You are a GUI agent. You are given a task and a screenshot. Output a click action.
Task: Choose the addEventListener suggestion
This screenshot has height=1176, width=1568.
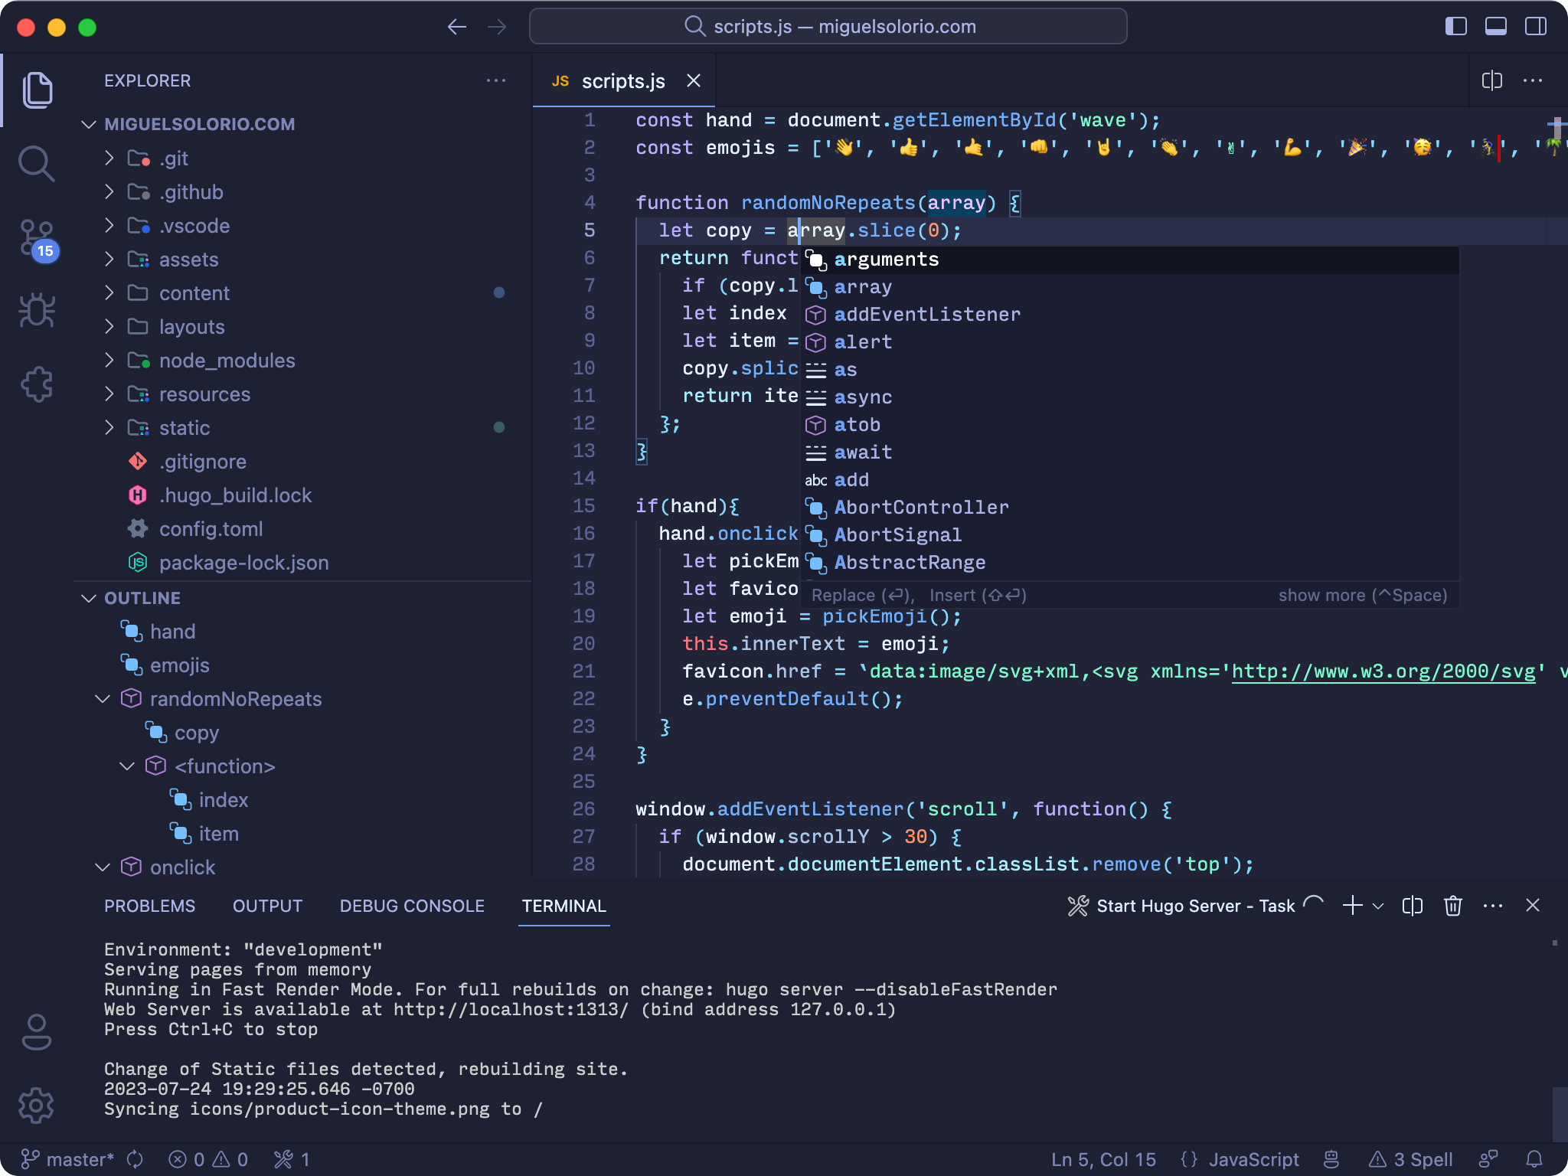tap(1129, 315)
